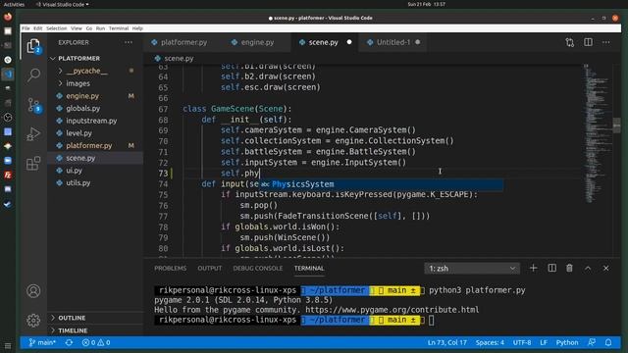Image resolution: width=628 pixels, height=353 pixels.
Task: Click Ln 73, Col 17 in status bar
Action: tap(447, 342)
